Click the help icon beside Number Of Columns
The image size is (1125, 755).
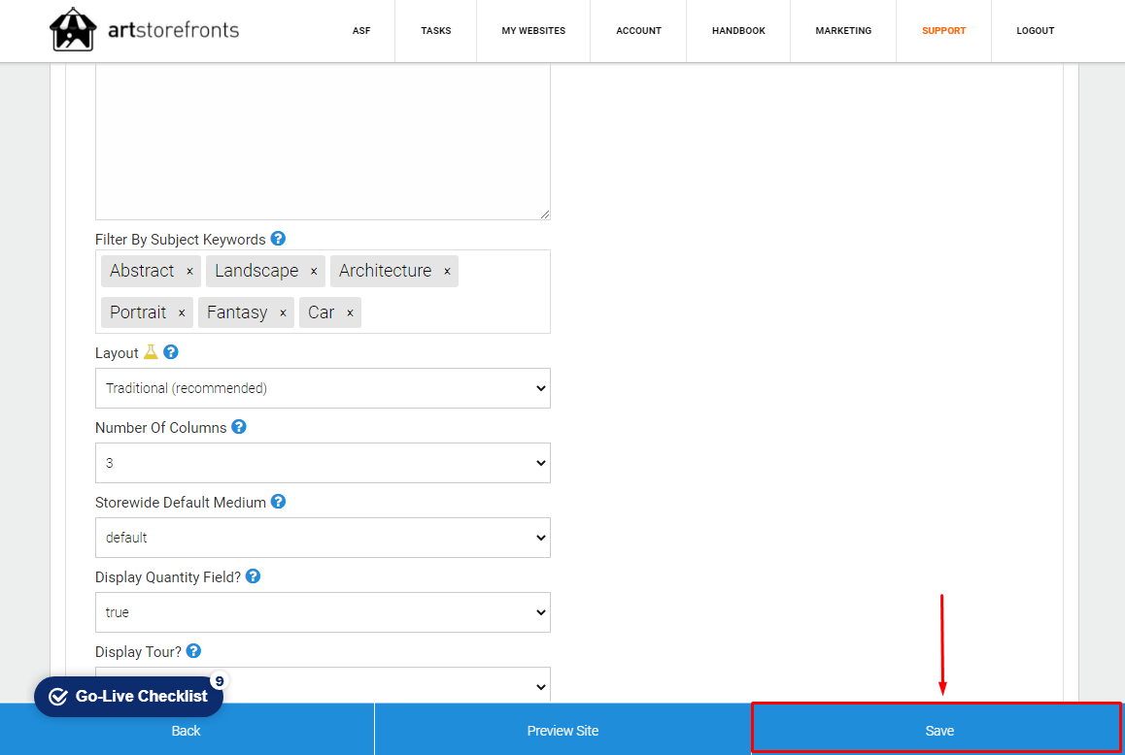pos(239,427)
